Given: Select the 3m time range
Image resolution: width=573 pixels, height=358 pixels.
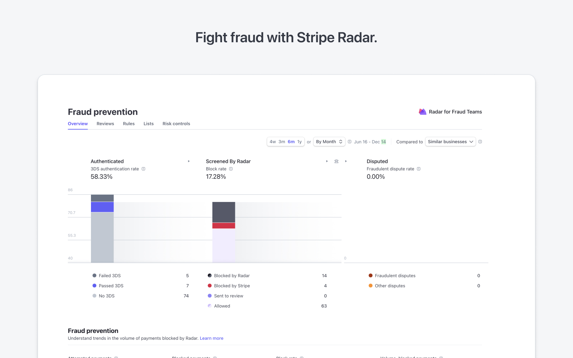Looking at the screenshot, I should pyautogui.click(x=281, y=141).
